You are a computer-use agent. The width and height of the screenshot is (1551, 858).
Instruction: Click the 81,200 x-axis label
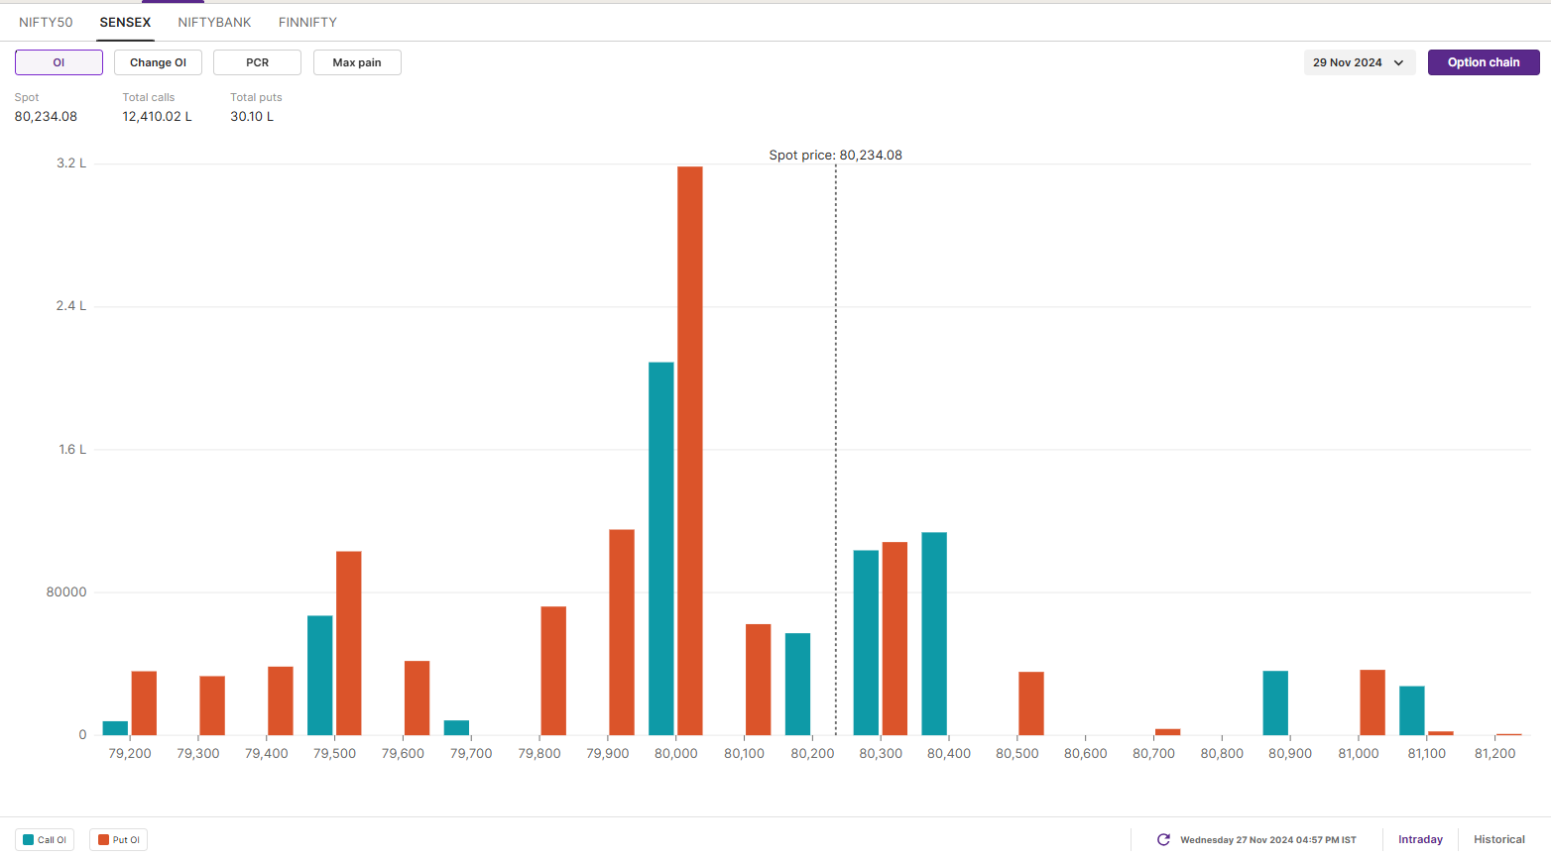click(x=1495, y=753)
